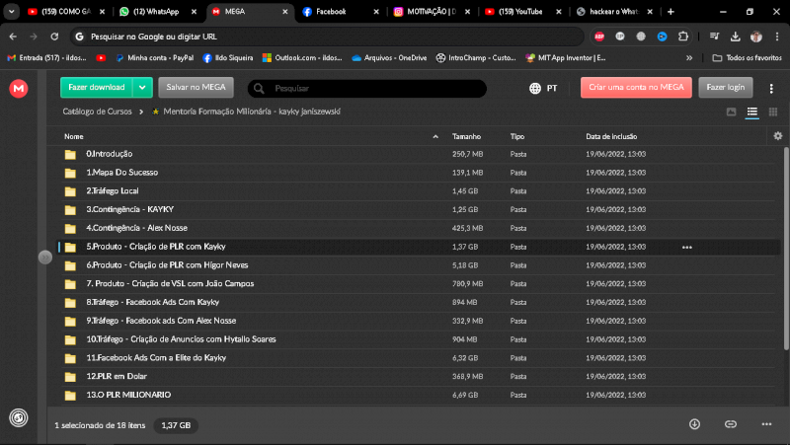The width and height of the screenshot is (790, 445).
Task: Click the sidebar expand handle on left edge
Action: point(44,258)
